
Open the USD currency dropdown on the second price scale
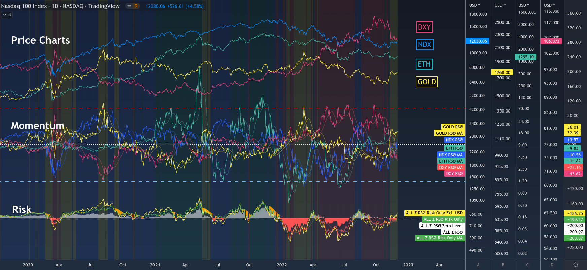pyautogui.click(x=500, y=5)
